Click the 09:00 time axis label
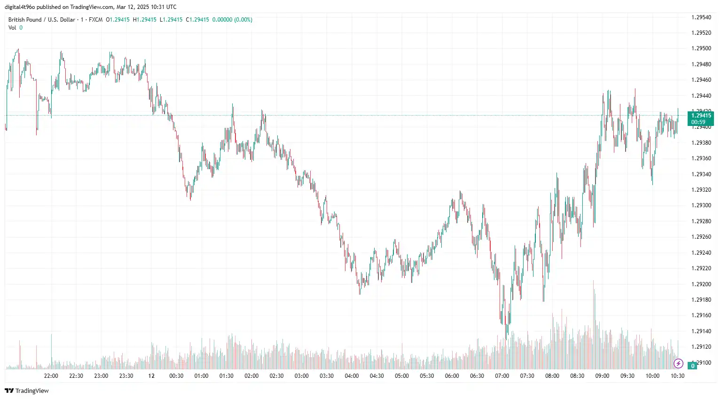Screen dimensions: 721x399 (603, 376)
